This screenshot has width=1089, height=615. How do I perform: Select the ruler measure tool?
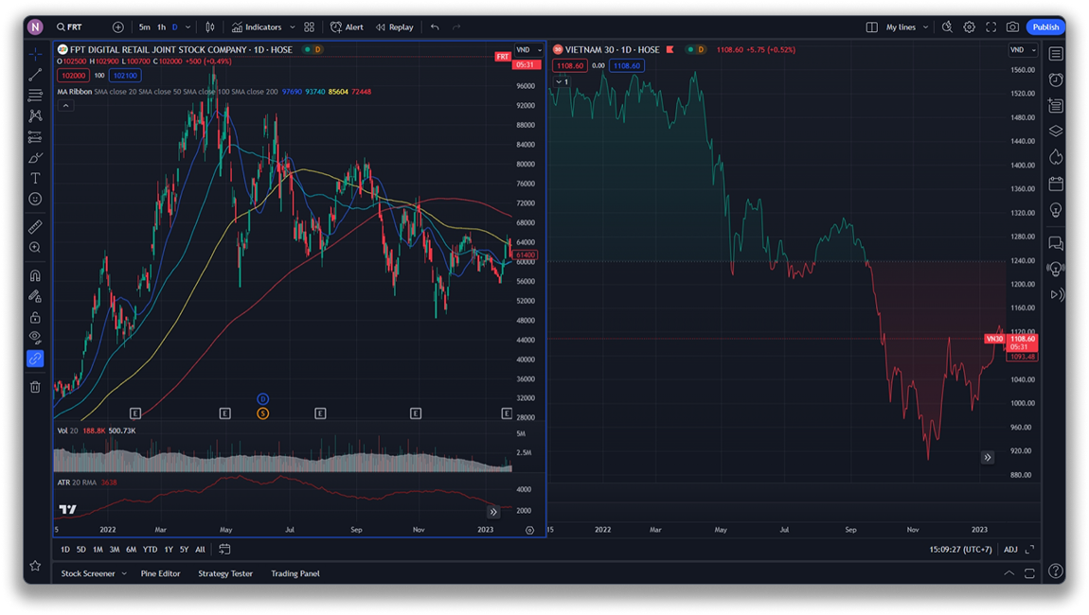tap(35, 226)
